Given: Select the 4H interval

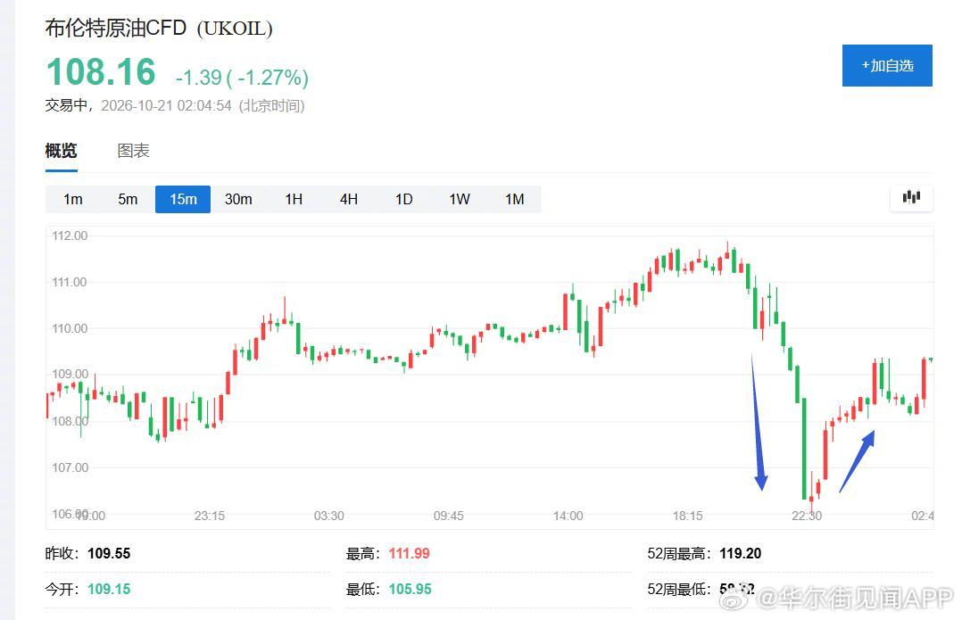Looking at the screenshot, I should click(348, 199).
